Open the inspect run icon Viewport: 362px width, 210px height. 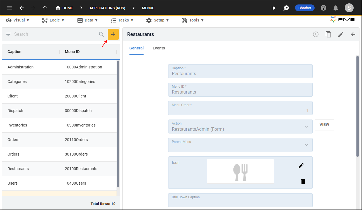coord(286,8)
